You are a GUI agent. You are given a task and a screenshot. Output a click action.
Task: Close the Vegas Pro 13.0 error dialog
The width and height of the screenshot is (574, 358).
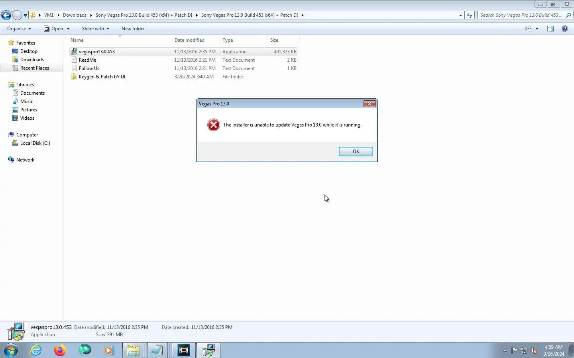pyautogui.click(x=370, y=104)
